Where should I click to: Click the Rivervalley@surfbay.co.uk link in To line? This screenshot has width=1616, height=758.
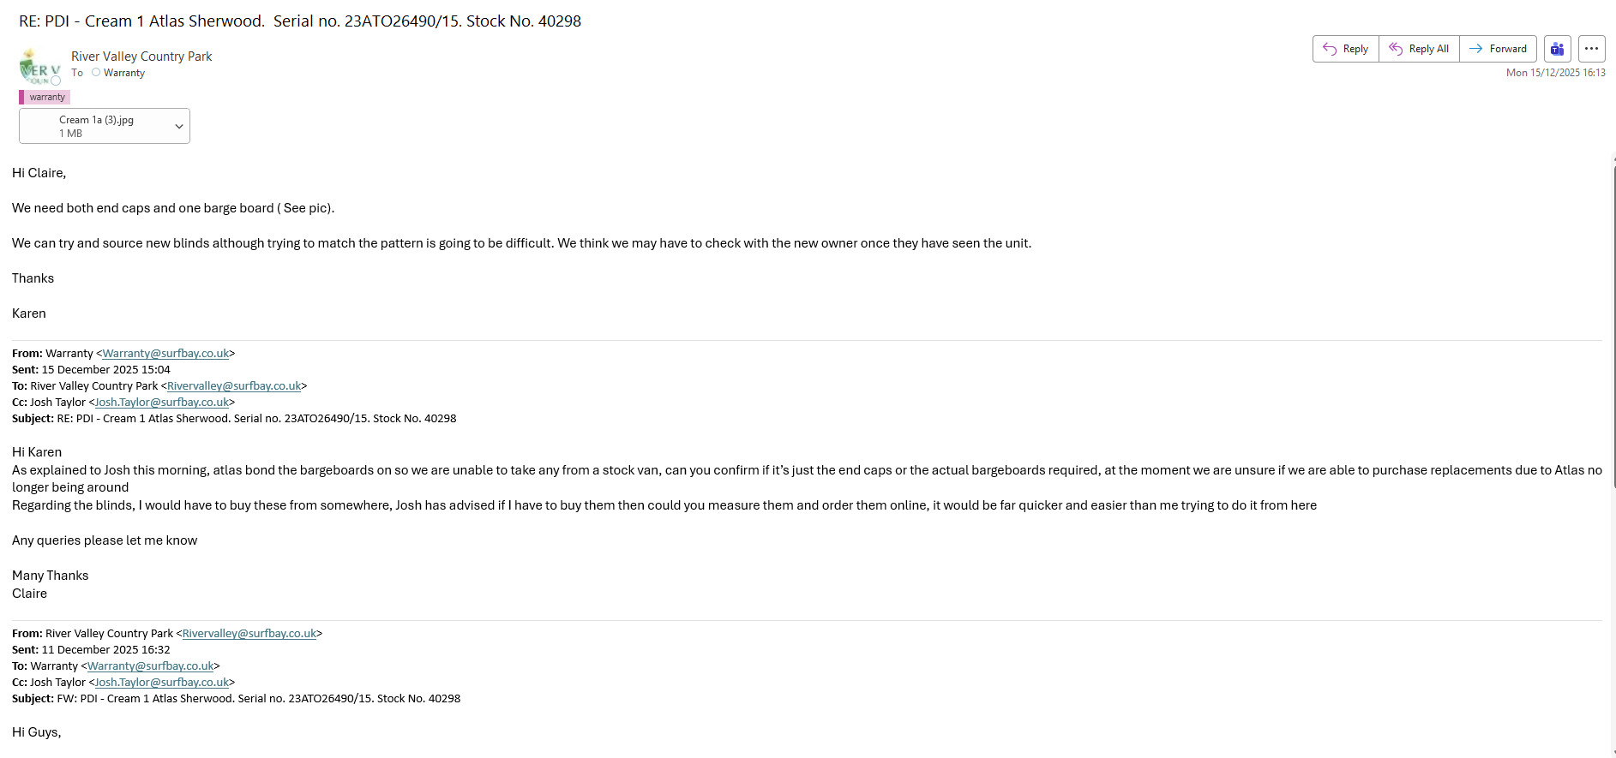234,385
